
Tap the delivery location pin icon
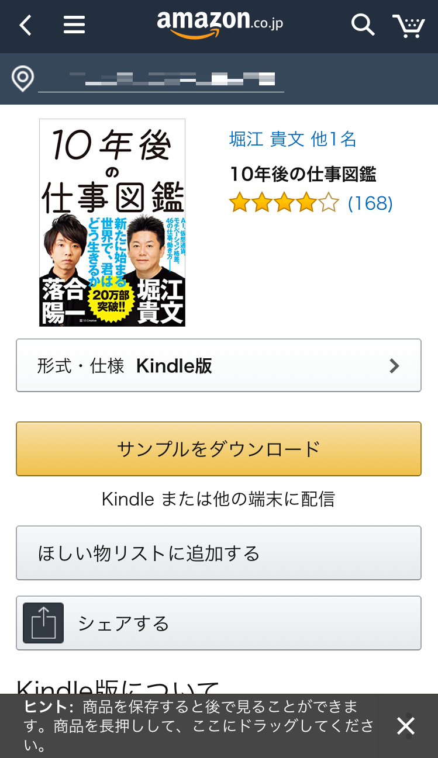pyautogui.click(x=23, y=78)
